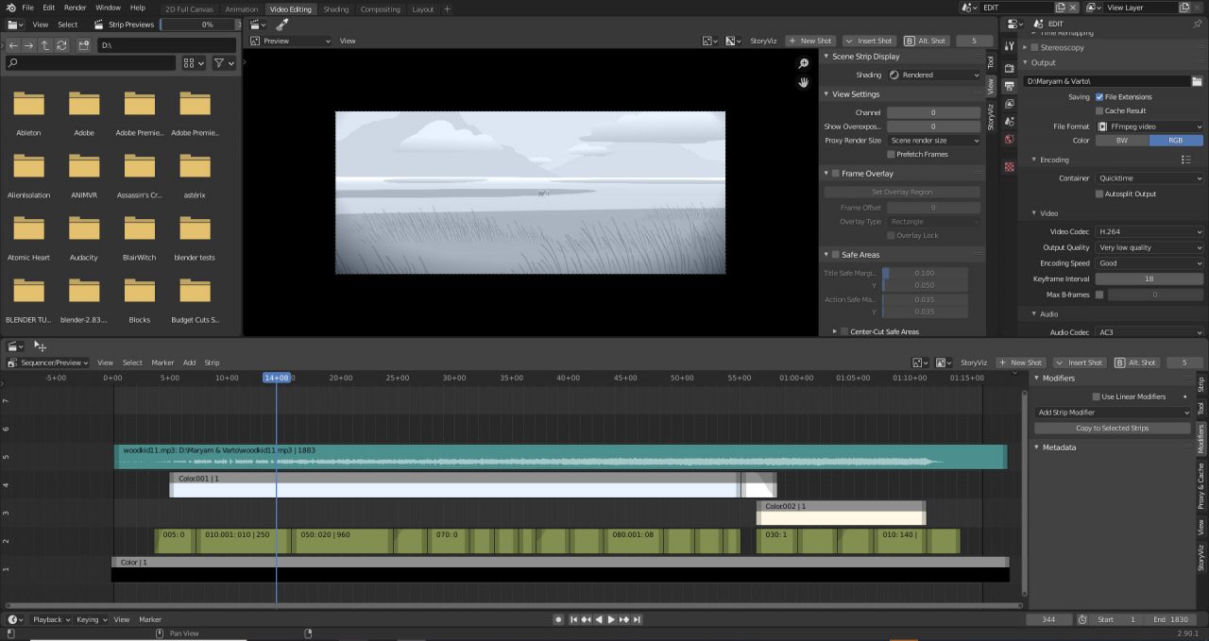Click the jump-to-start playback icon
Screen dimensions: 1209x641
point(573,619)
